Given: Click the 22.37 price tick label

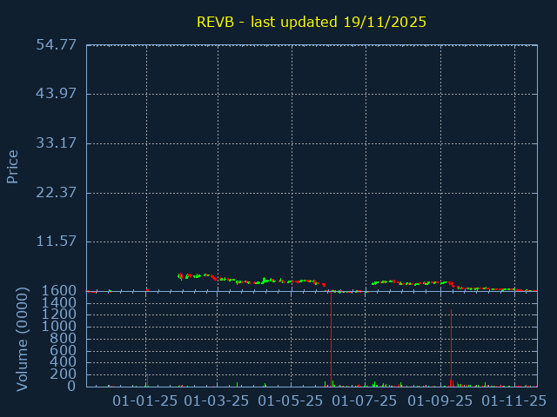Looking at the screenshot, I should (x=57, y=192).
